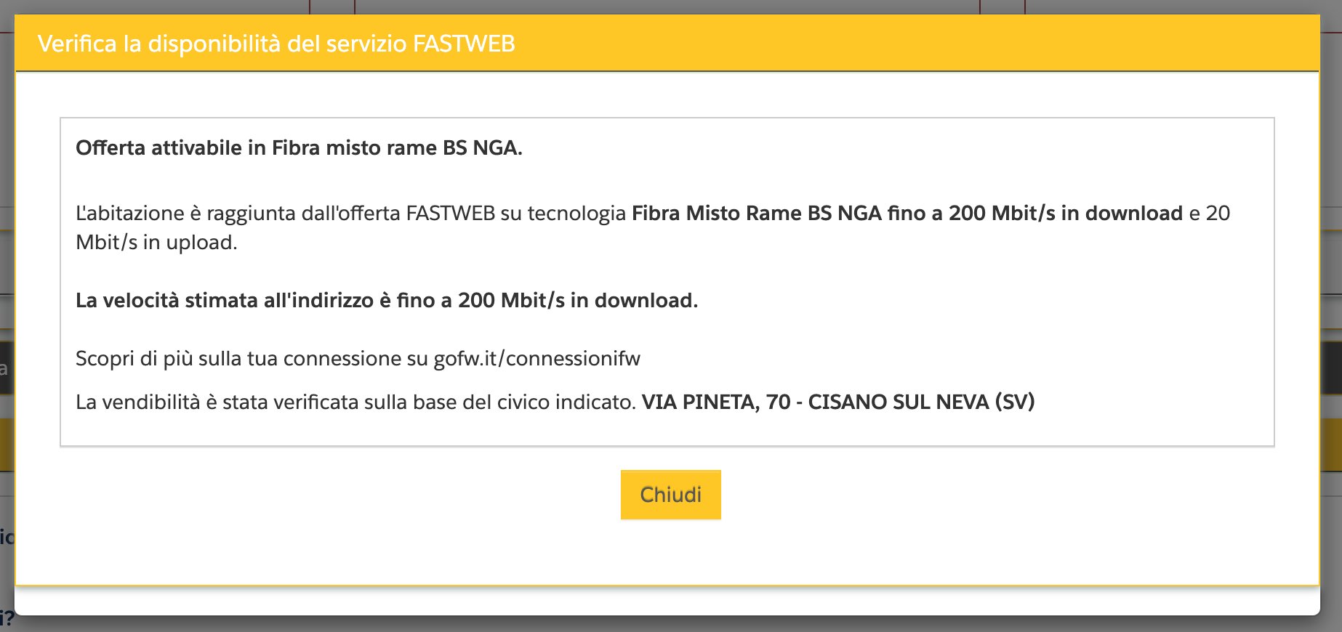
Task: Click the gofw.it/connessionifw text
Action: 537,359
